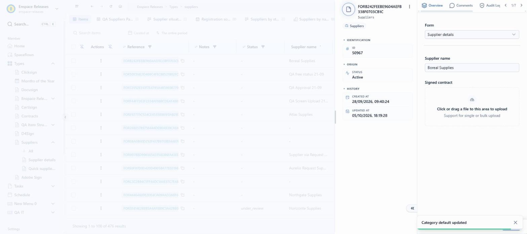Expand the Enspace Rele... type chevron
Image resolution: width=527 pixels, height=234 pixels.
[x=53, y=99]
